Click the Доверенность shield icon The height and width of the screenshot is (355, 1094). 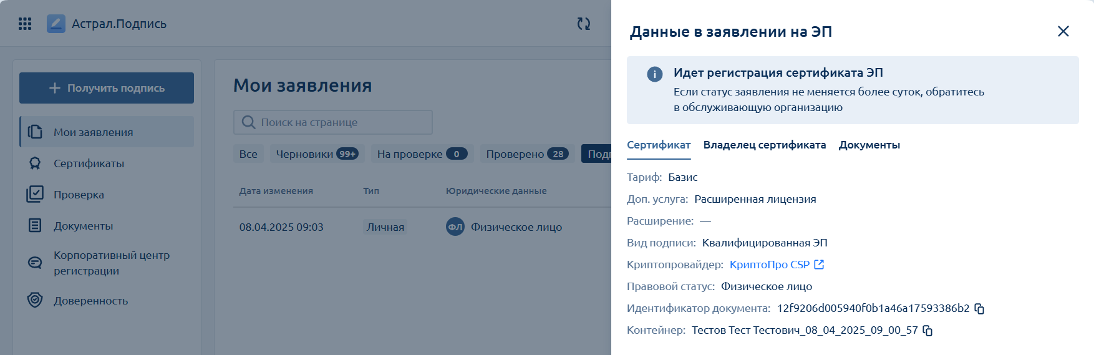point(35,300)
